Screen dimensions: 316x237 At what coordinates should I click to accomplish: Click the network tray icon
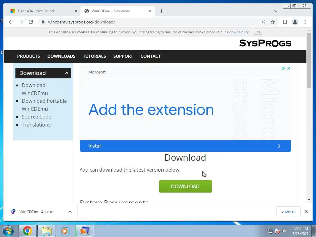270,231
